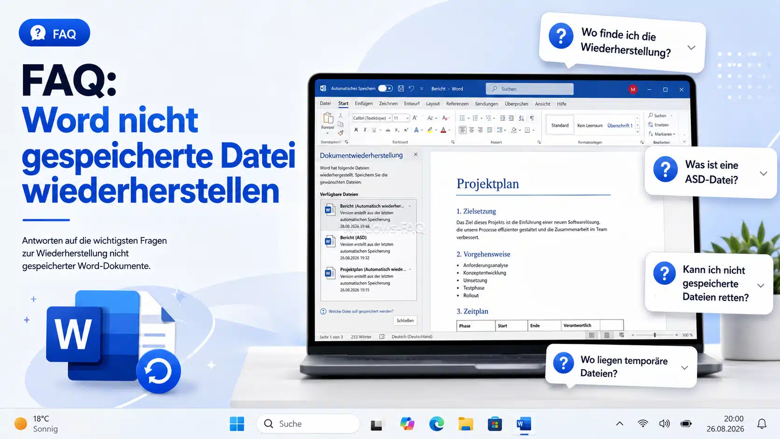780x439 pixels.
Task: Click the Paste clipboard icon in ribbon
Action: pyautogui.click(x=327, y=118)
